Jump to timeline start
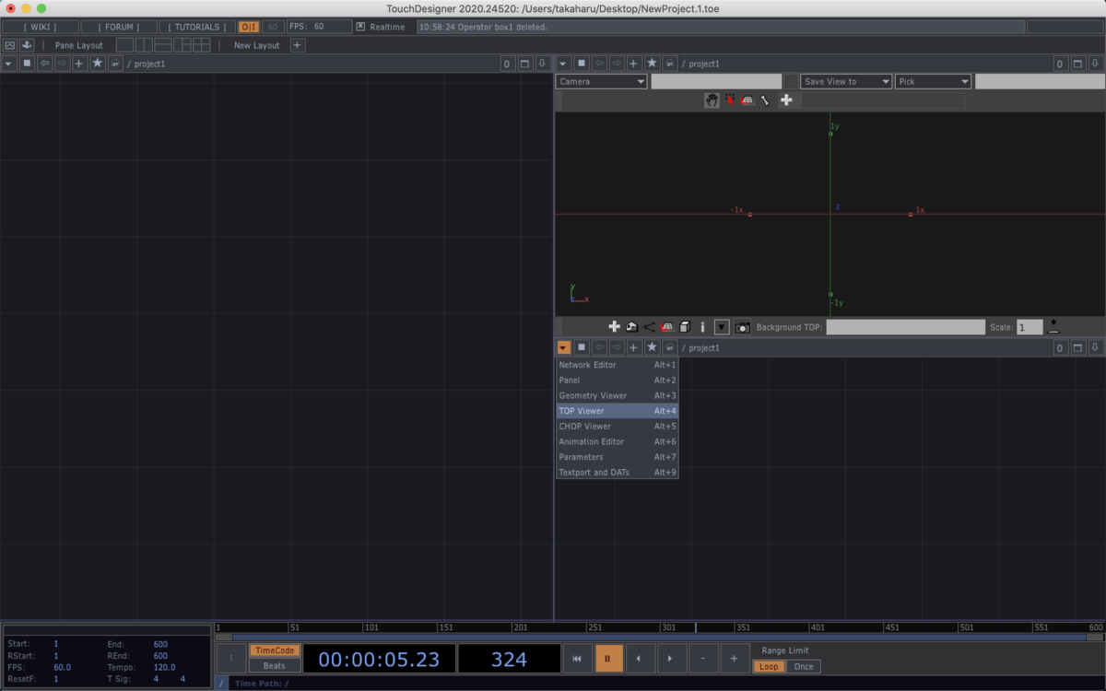This screenshot has width=1106, height=691. 576,659
